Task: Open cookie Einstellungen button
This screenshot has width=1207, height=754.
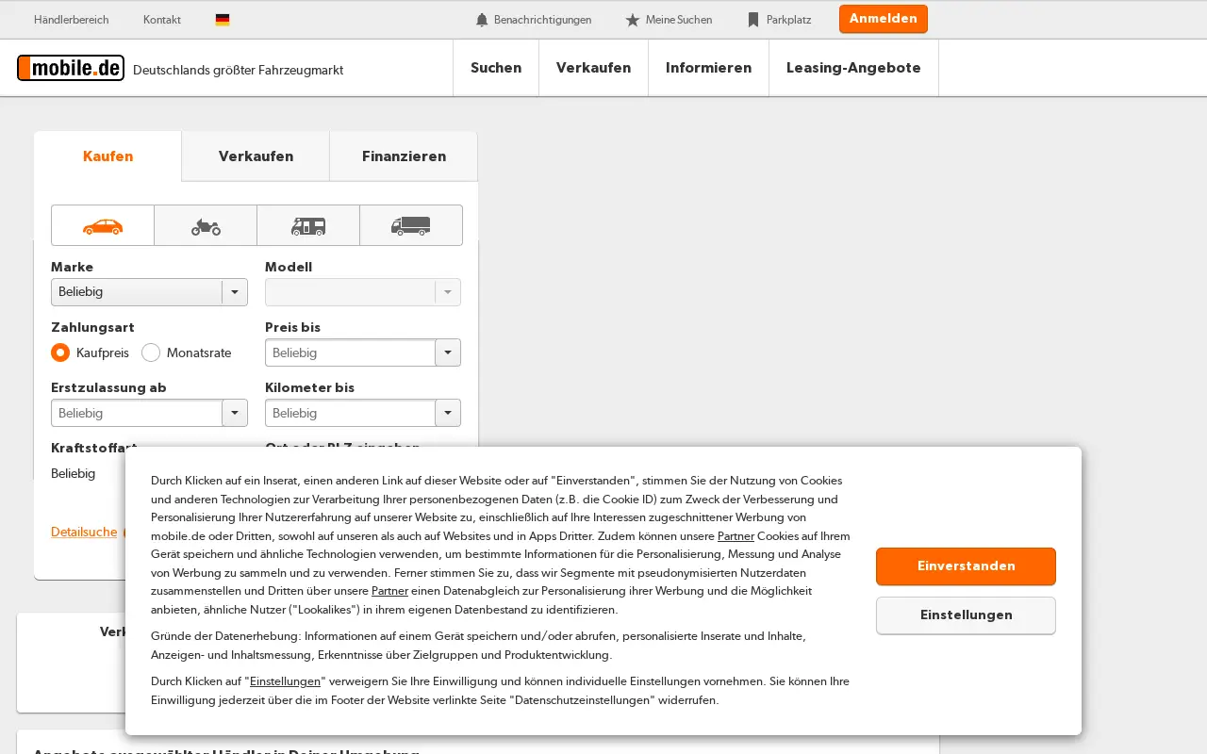Action: coord(966,615)
